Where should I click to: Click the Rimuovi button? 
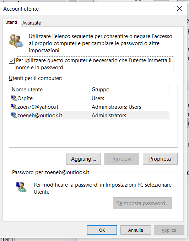(122, 159)
